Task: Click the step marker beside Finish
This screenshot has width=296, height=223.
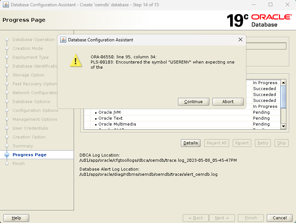Action: pos(7,164)
